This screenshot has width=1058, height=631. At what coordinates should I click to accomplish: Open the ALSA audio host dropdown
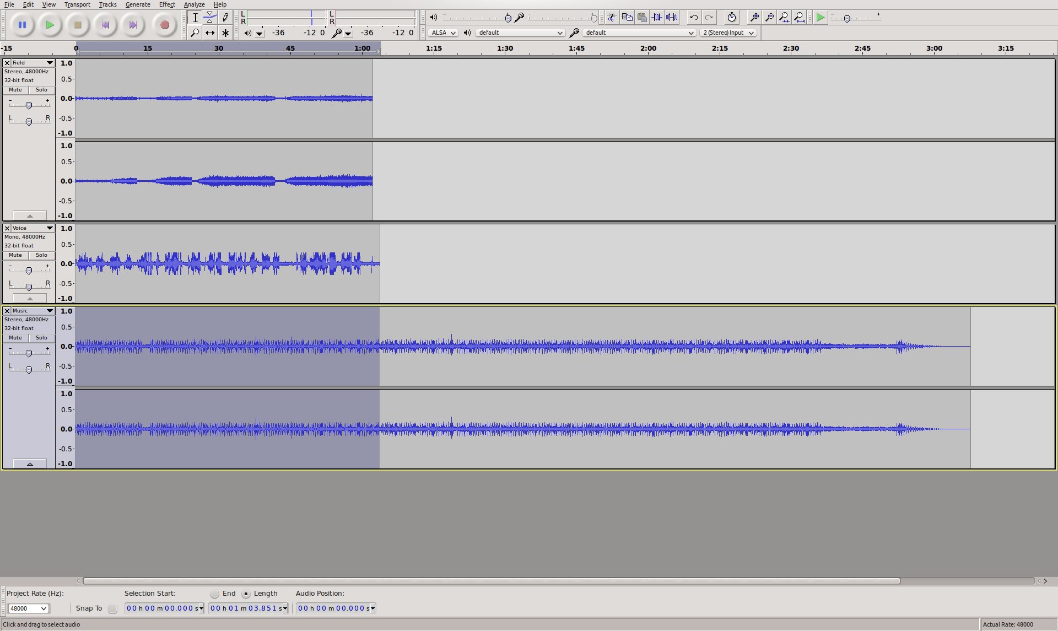pos(443,33)
